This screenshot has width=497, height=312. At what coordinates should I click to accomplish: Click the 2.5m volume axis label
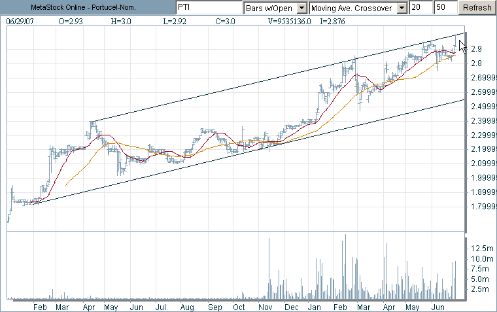[x=479, y=288]
